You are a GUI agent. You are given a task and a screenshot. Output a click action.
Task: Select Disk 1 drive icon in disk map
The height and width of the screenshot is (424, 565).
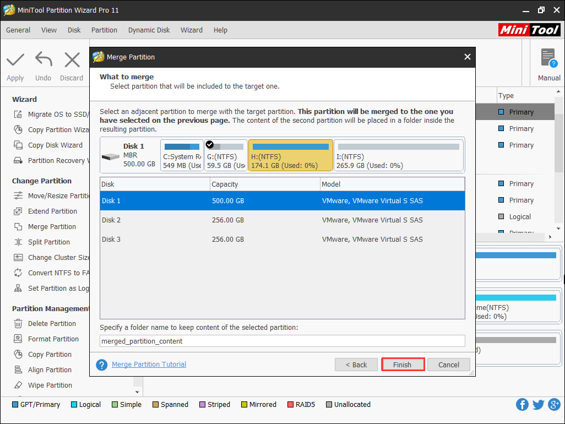[x=110, y=157]
